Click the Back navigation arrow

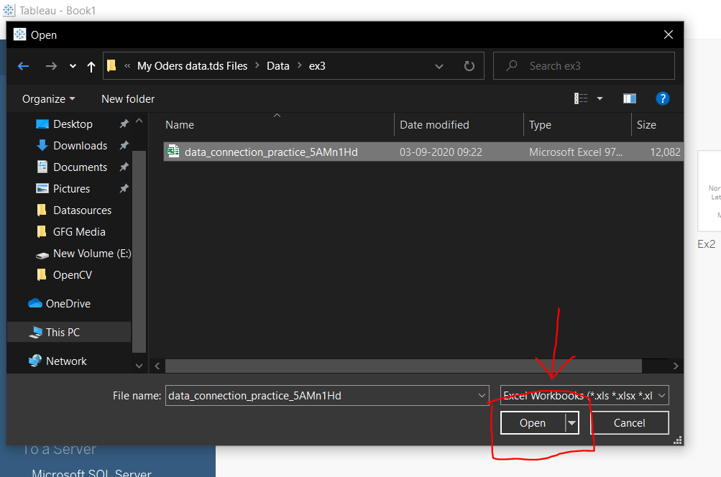click(23, 66)
